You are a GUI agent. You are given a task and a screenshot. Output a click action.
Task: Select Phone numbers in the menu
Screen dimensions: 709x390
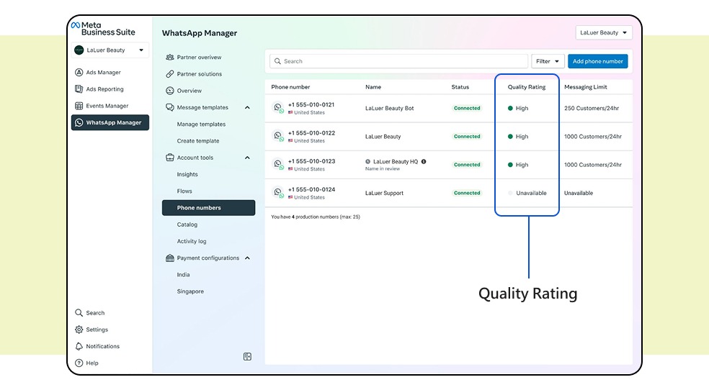(208, 208)
